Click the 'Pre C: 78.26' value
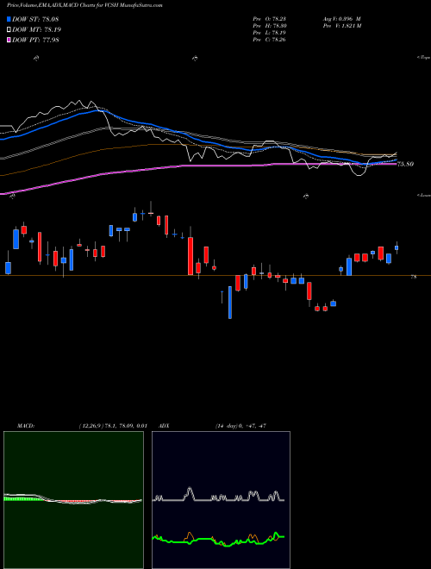 tap(269, 40)
